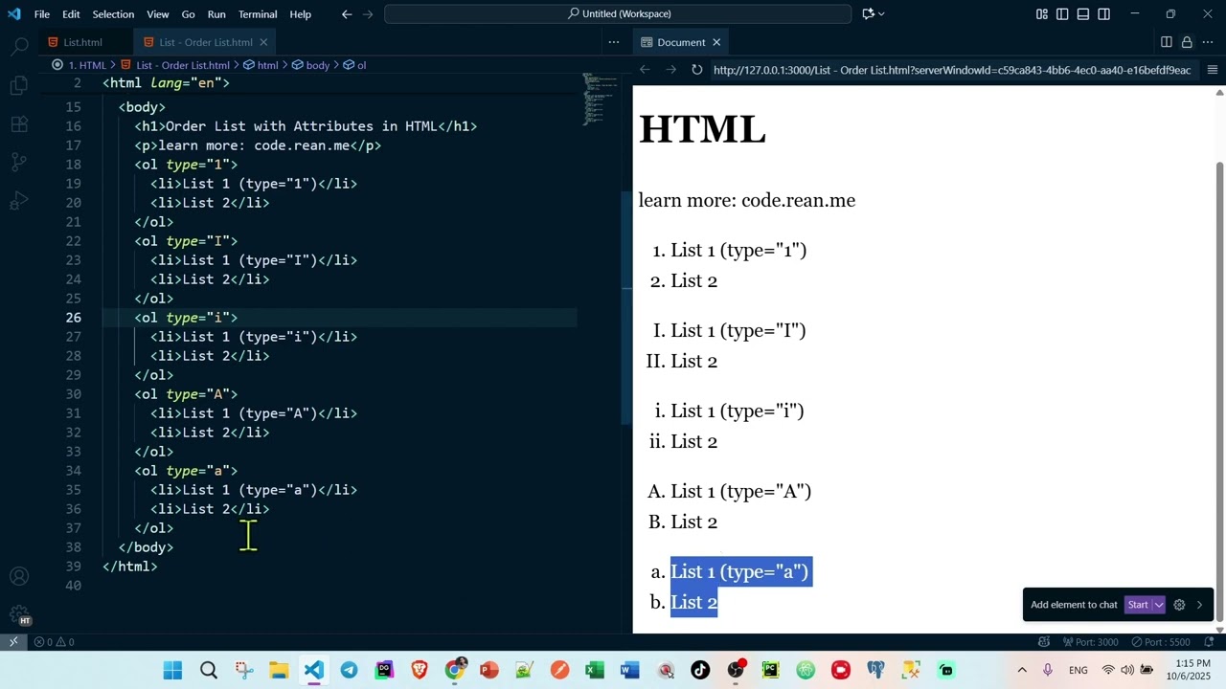Open the Extensions view in activity bar
Image resolution: width=1226 pixels, height=689 pixels.
pos(19,124)
